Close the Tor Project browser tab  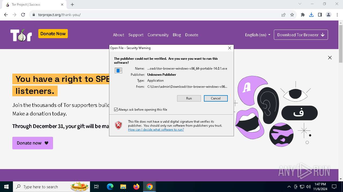(x=62, y=5)
